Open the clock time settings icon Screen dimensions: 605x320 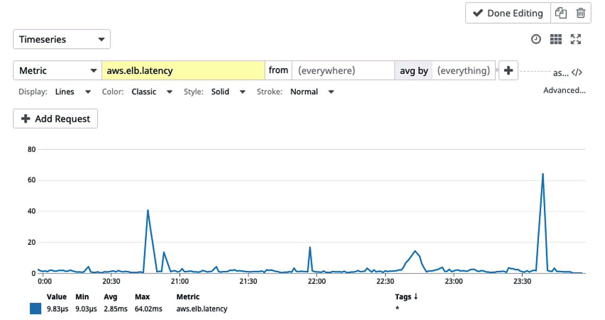536,39
